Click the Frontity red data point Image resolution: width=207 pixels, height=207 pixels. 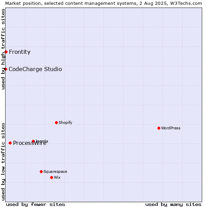6,52
